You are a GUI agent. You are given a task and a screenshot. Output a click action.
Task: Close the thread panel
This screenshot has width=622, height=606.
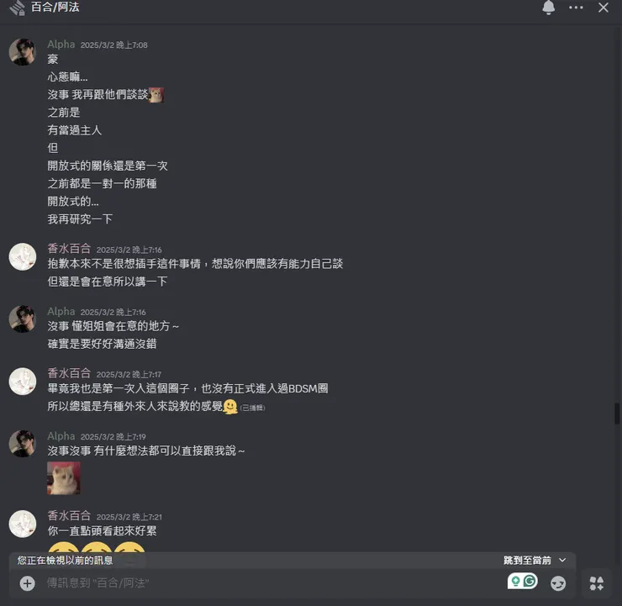pos(604,8)
